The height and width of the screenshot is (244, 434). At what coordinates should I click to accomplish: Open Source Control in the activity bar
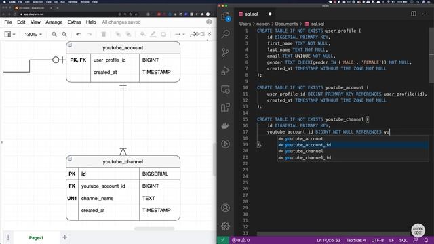(x=226, y=52)
